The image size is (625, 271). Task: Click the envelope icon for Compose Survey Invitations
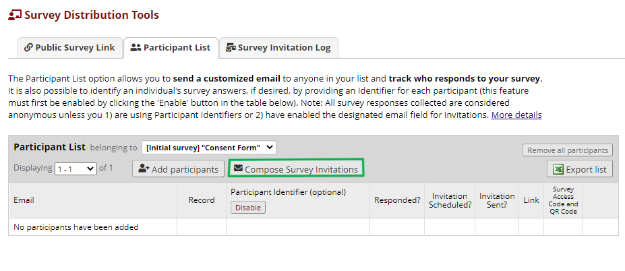coord(238,169)
